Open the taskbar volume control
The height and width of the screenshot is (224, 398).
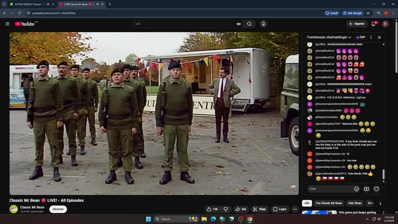[x=379, y=219]
